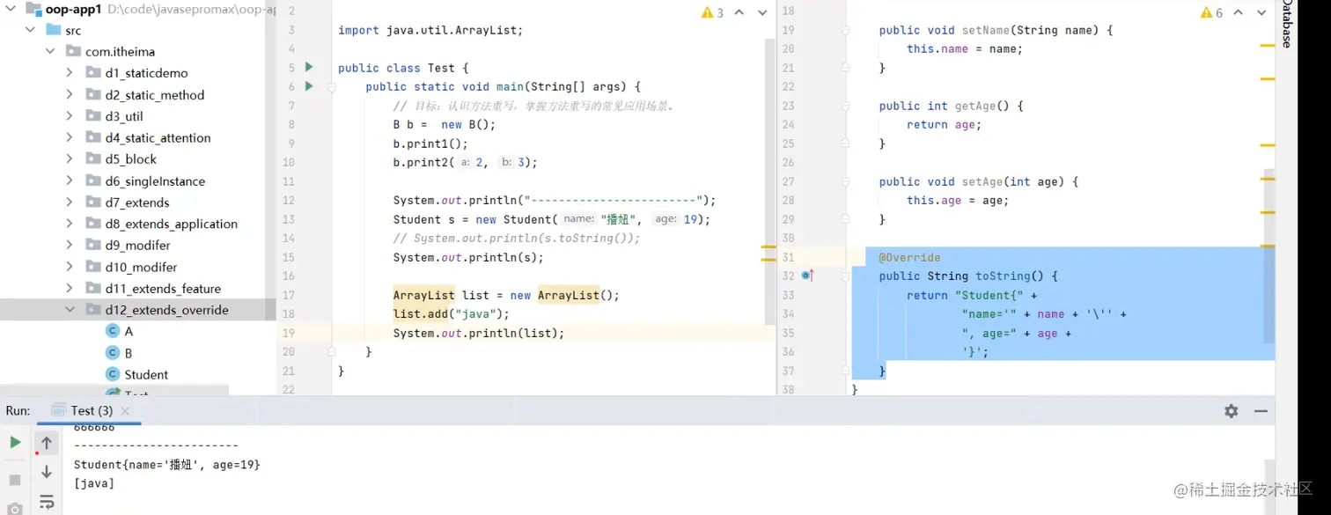Click 'b.print1();' statement
The image size is (1331, 515).
click(x=430, y=143)
